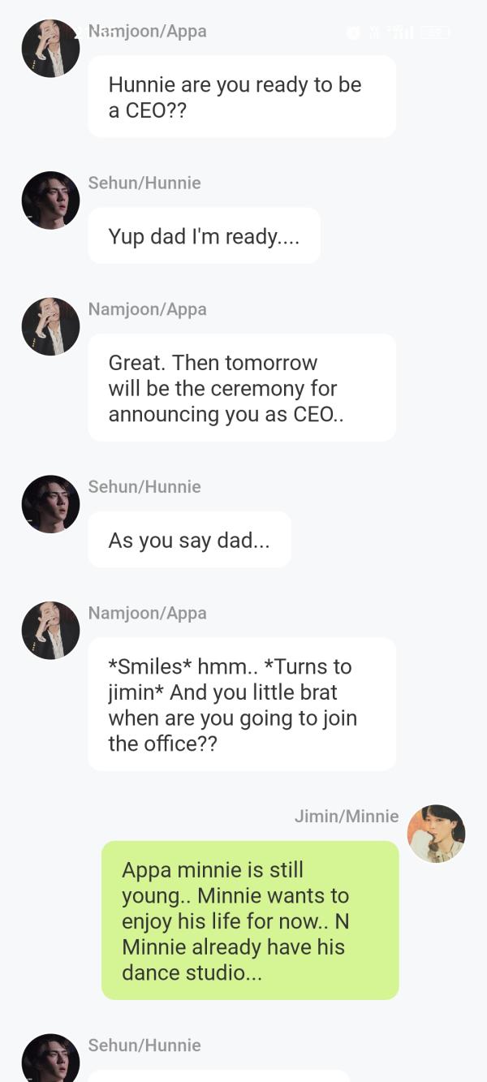Select the "Hunnie are you ready" message bubble
Viewport: 487px width, 1082px height.
coord(242,97)
